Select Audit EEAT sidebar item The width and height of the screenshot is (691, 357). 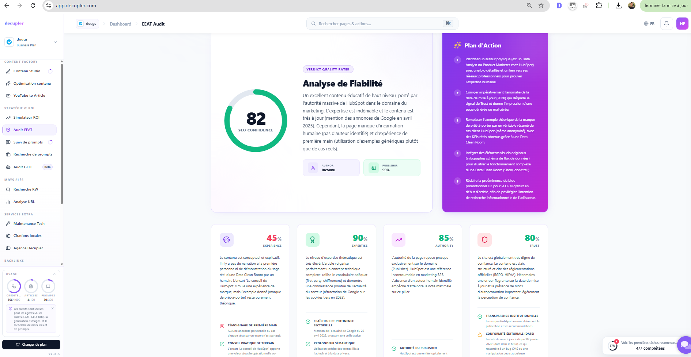coord(29,130)
